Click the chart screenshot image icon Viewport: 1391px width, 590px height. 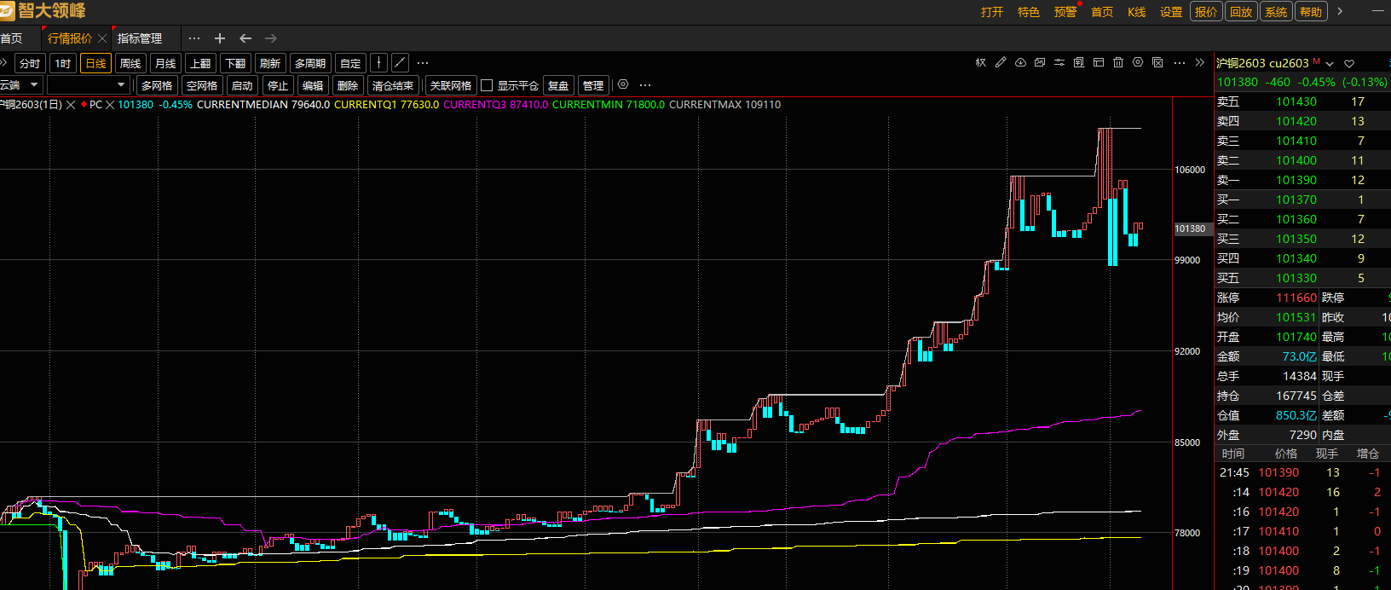(x=1040, y=62)
